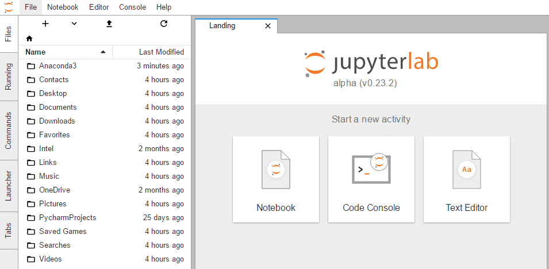Close the Landing tab

pyautogui.click(x=268, y=26)
